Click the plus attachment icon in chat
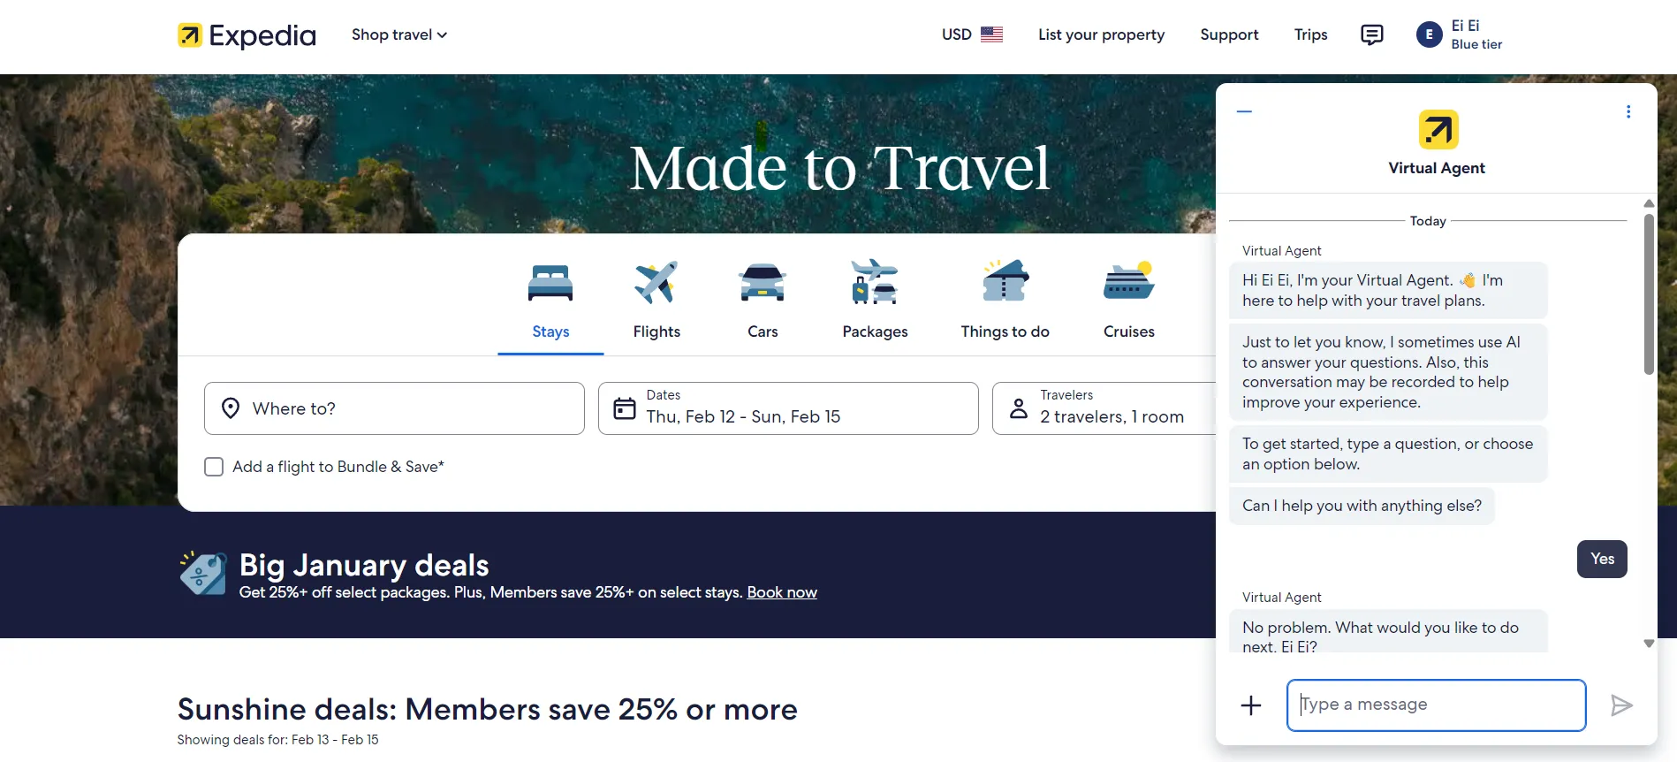Image resolution: width=1677 pixels, height=762 pixels. 1251,705
